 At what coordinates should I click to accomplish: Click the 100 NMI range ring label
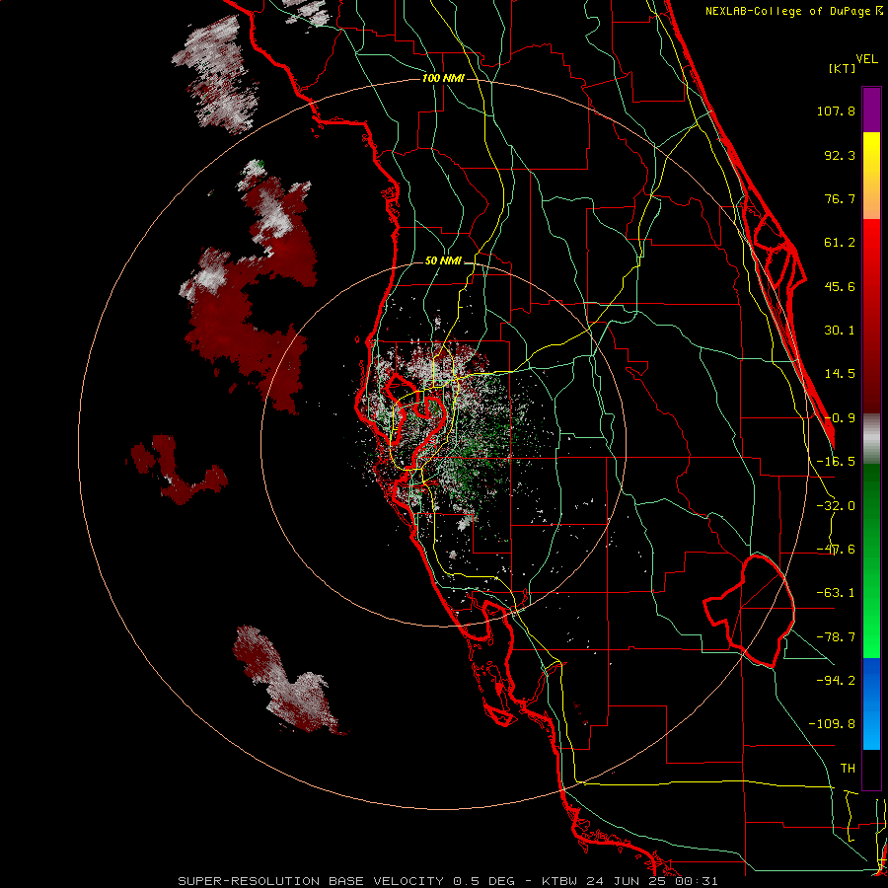tap(443, 78)
